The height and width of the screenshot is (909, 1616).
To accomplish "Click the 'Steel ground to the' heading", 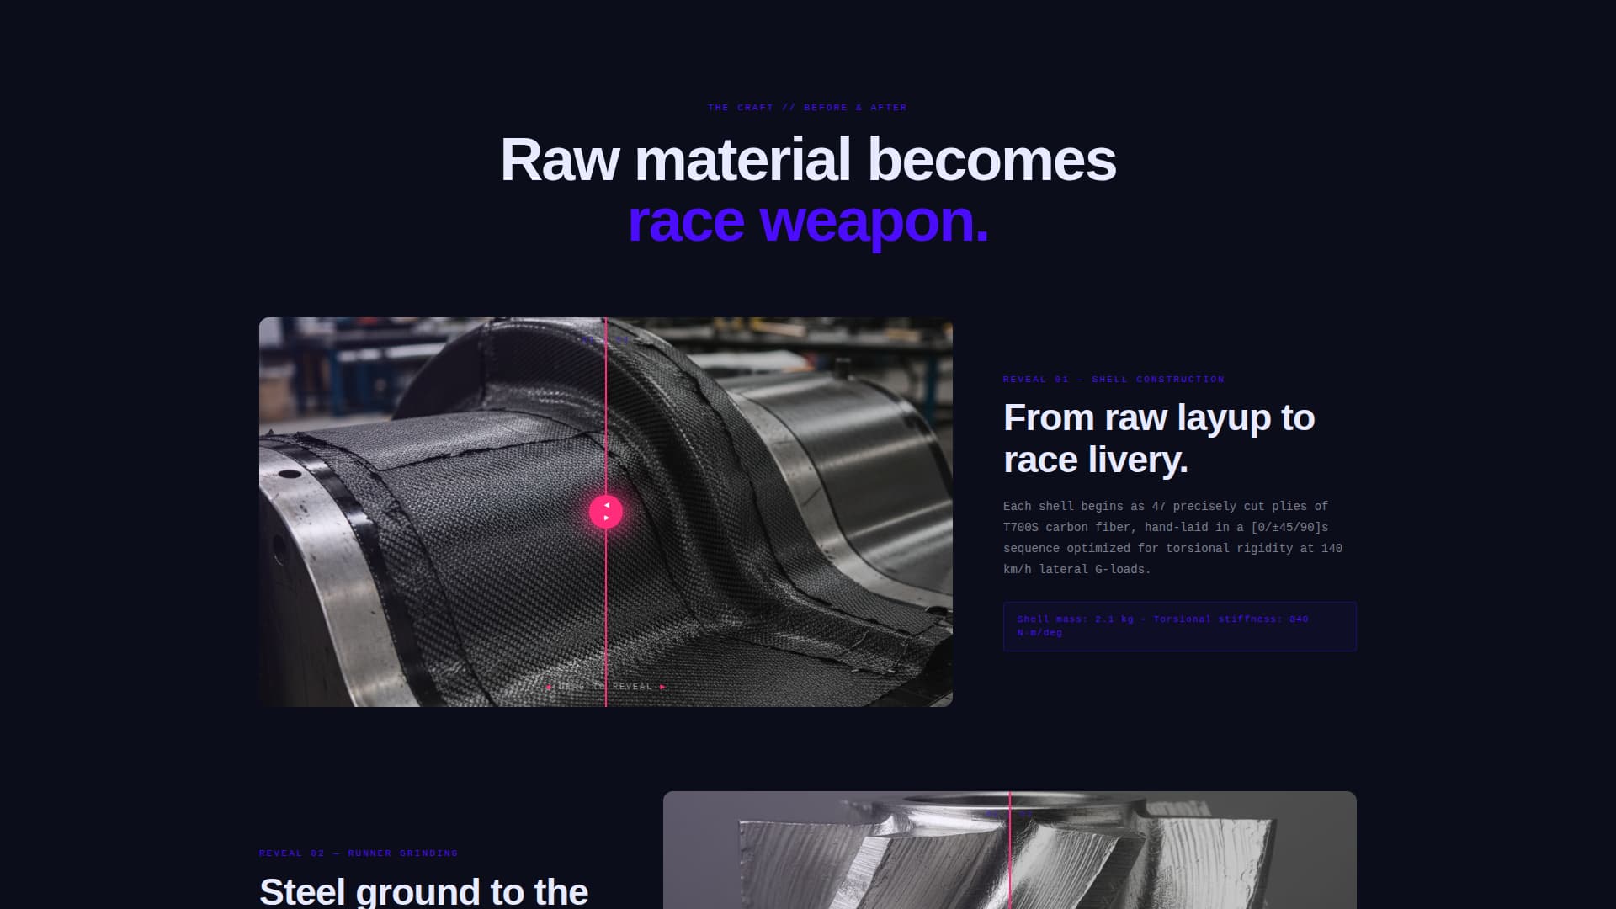I will pyautogui.click(x=423, y=891).
